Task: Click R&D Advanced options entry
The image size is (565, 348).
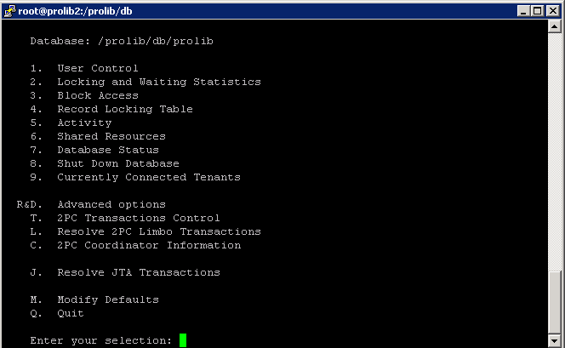Action: (x=91, y=204)
